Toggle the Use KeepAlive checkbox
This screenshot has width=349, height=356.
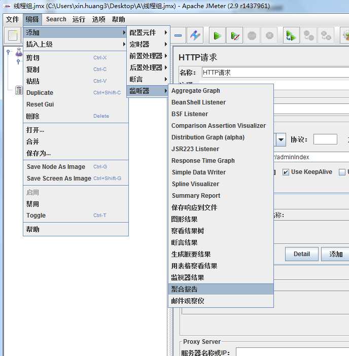pyautogui.click(x=286, y=172)
